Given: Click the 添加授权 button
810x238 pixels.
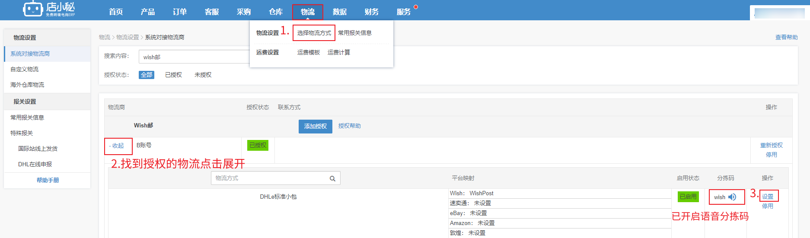Looking at the screenshot, I should (x=315, y=126).
